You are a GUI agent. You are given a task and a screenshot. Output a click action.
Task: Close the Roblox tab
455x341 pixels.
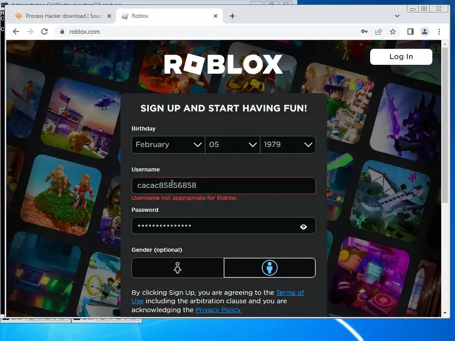[x=216, y=16]
